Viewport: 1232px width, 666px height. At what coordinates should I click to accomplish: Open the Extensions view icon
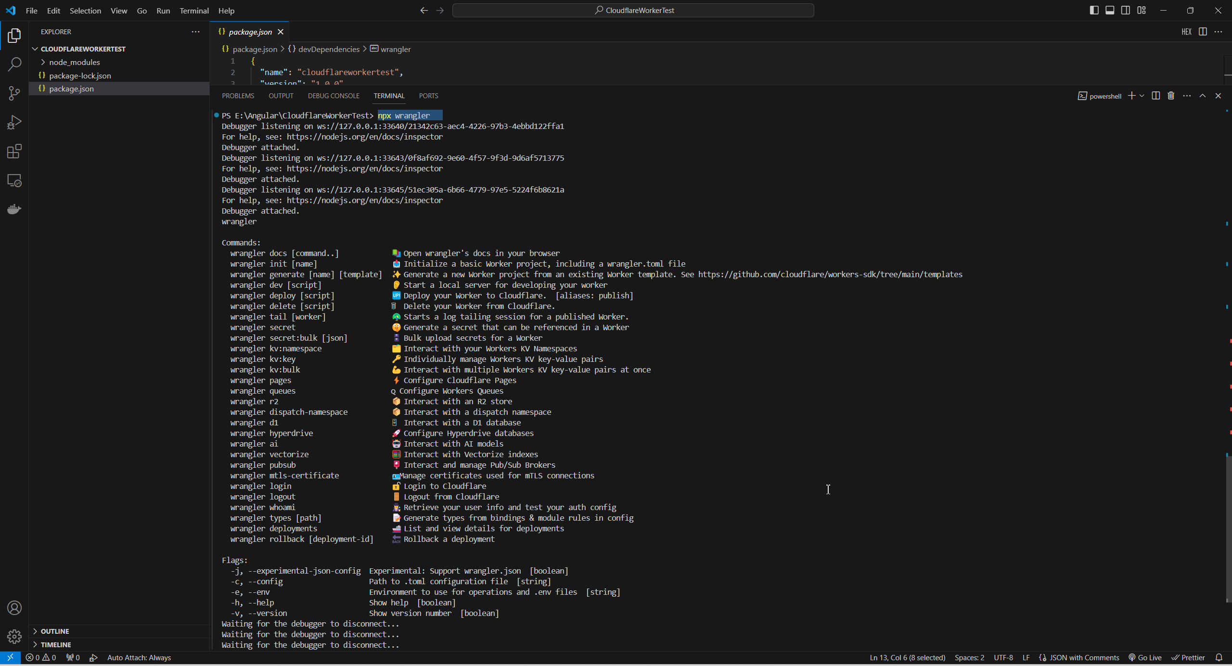[14, 152]
